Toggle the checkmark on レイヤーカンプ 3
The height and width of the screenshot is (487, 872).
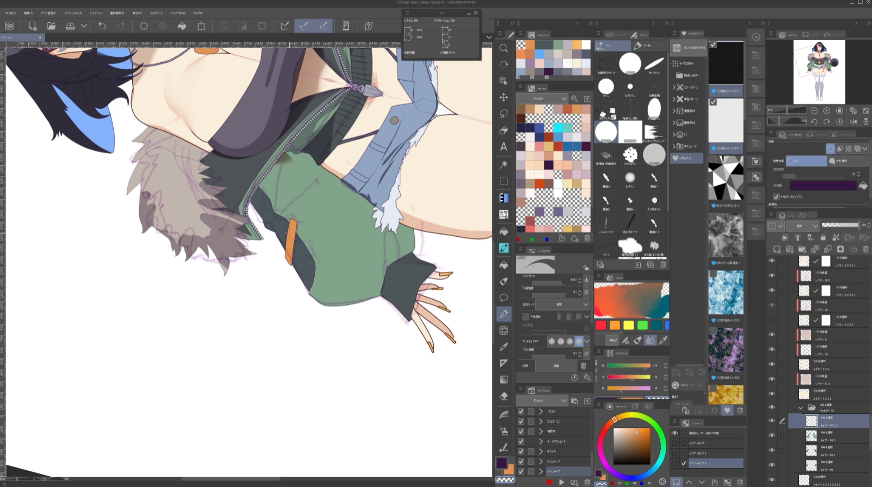[x=684, y=463]
